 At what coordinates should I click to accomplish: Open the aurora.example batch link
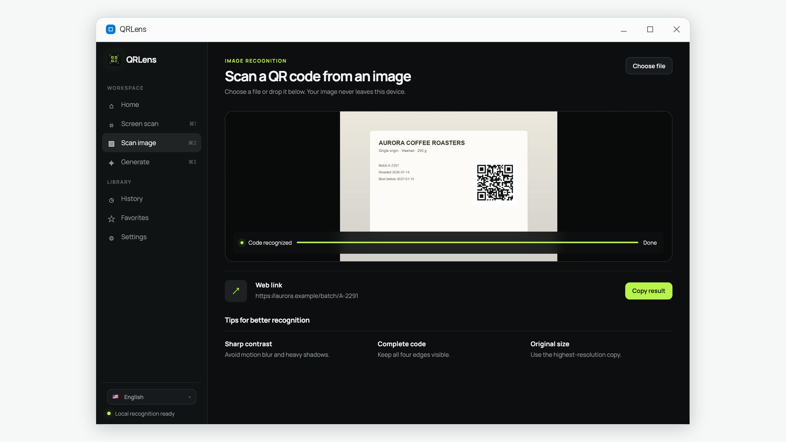pyautogui.click(x=306, y=296)
